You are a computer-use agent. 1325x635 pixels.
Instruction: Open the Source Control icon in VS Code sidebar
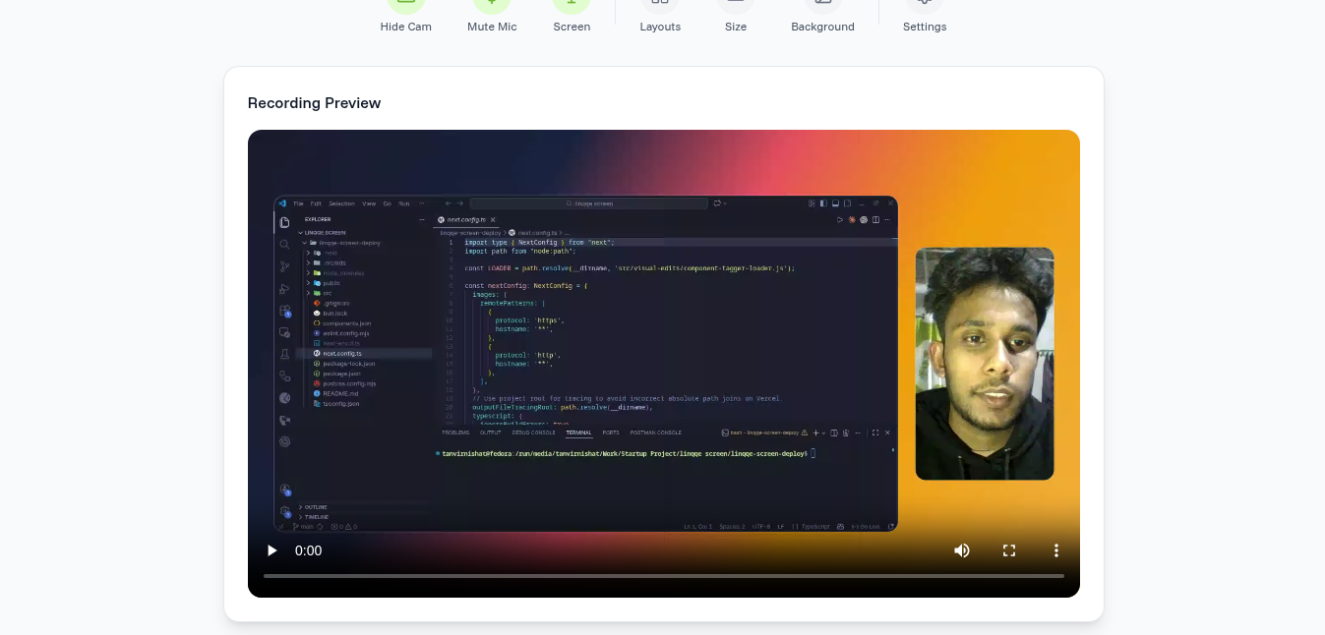[284, 263]
